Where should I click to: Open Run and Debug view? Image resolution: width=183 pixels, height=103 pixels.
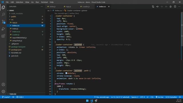click(3, 29)
